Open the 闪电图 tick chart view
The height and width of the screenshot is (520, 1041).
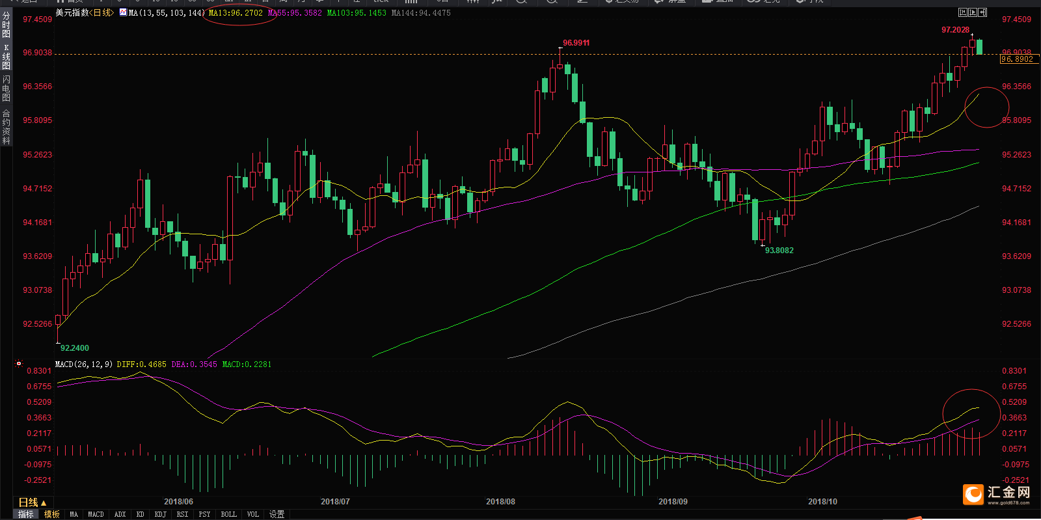click(6, 88)
